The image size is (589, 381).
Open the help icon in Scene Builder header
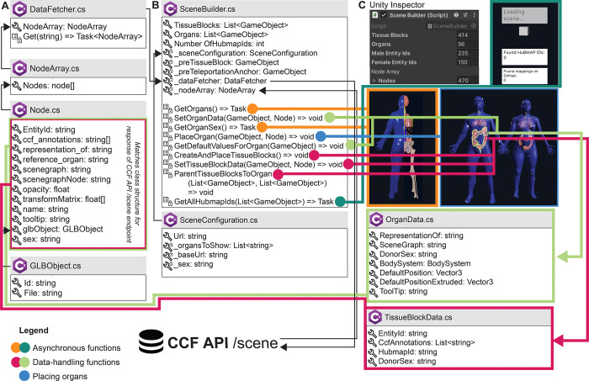click(456, 15)
